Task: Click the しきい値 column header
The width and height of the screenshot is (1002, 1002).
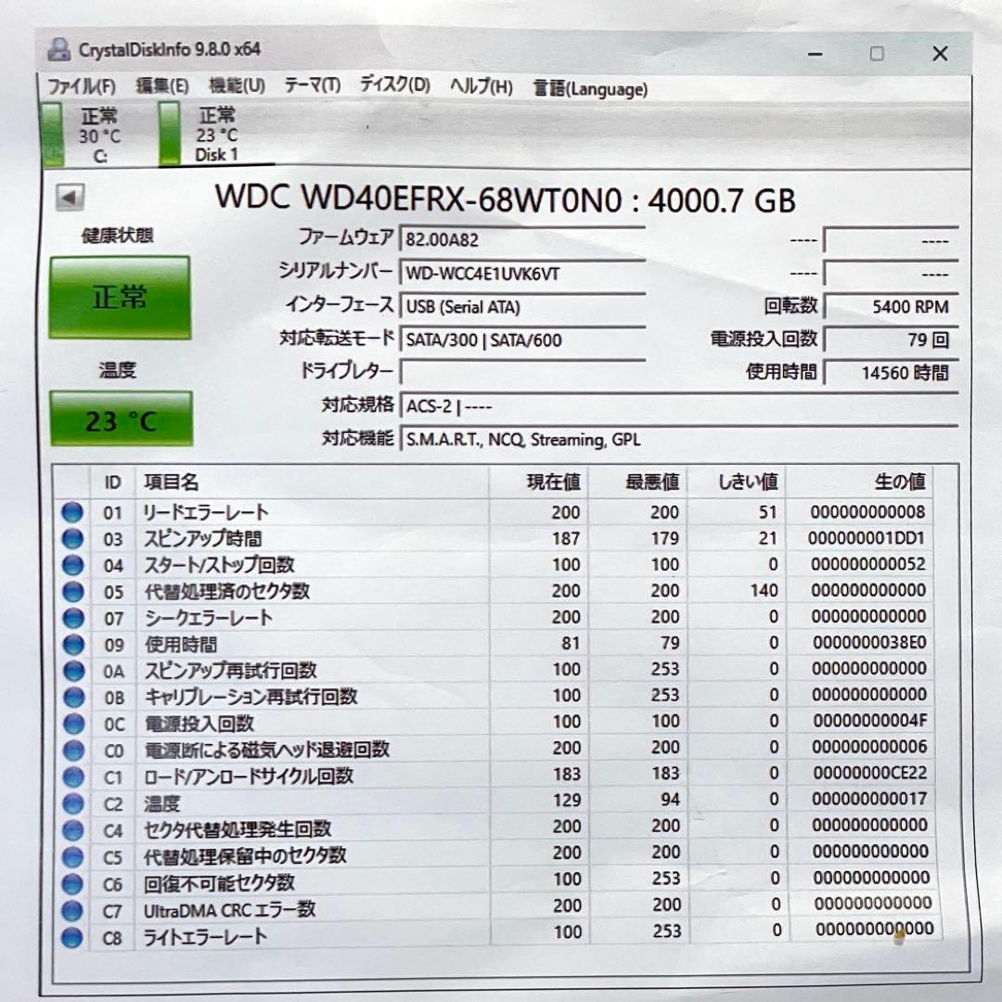Action: click(737, 482)
